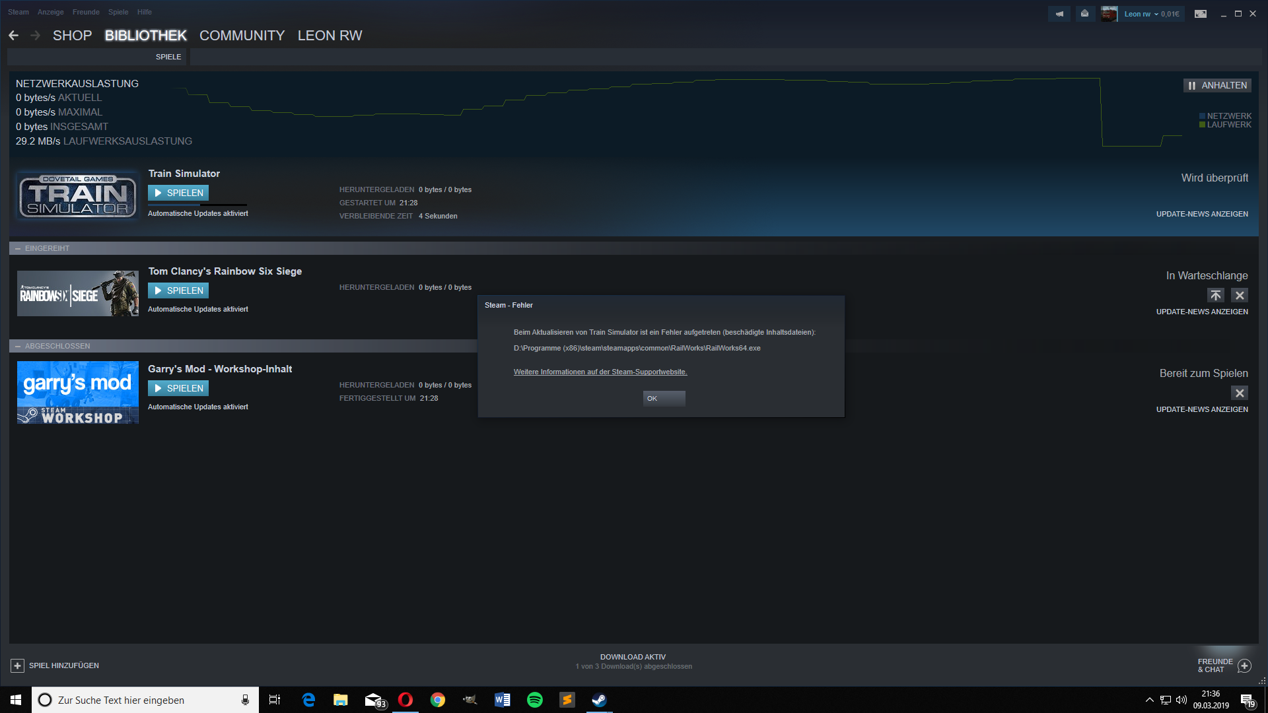Collapse the Eingereiht section
1268x713 pixels.
point(18,248)
